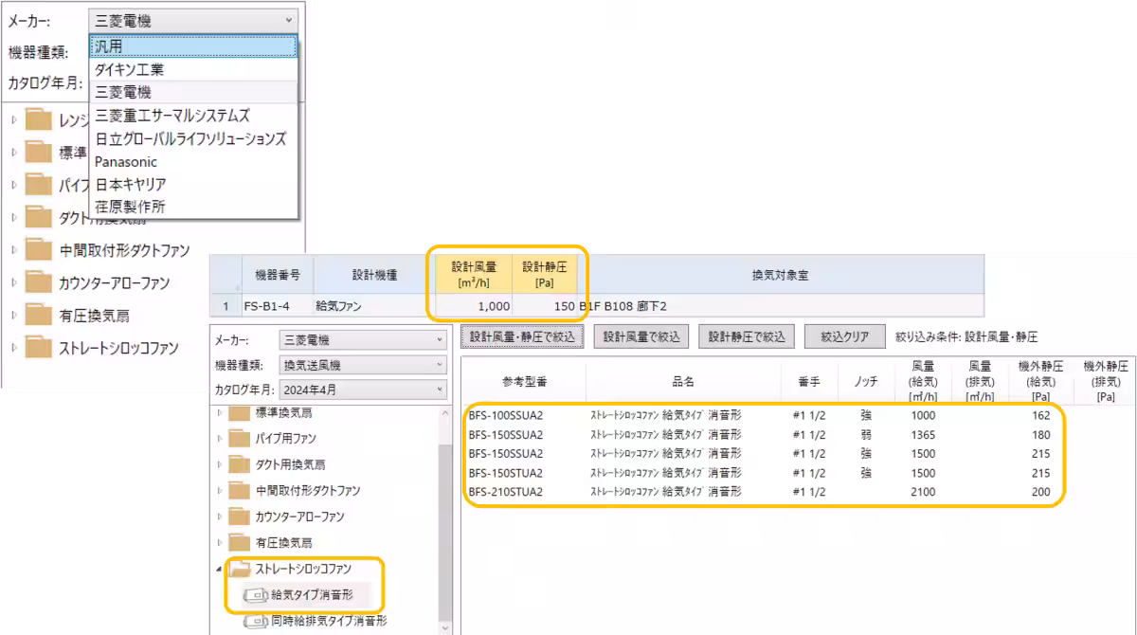1137x635 pixels.
Task: Choose ダイキン工業 from the maker list
Action: click(129, 69)
